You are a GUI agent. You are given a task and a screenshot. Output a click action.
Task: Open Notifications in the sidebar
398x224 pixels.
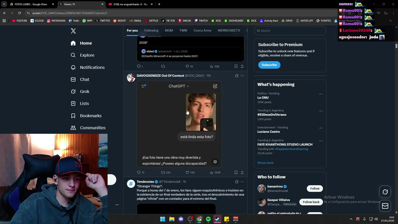[x=88, y=67]
